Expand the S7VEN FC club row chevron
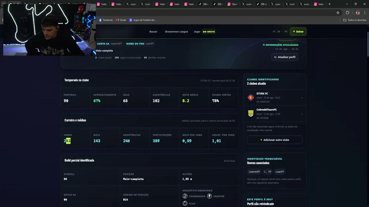 (302, 98)
